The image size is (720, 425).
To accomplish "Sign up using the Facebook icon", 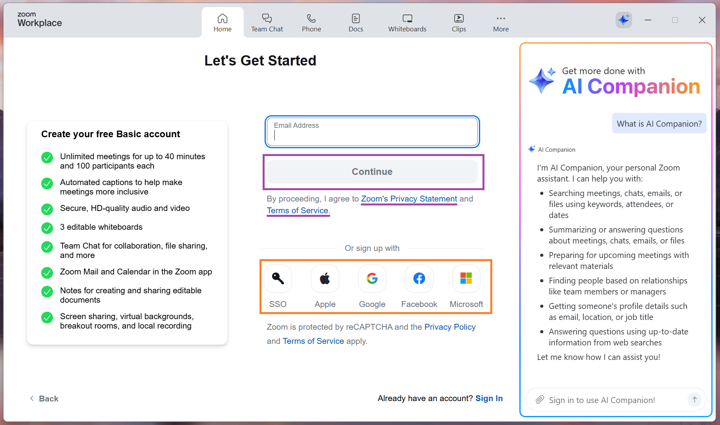I will [x=419, y=279].
